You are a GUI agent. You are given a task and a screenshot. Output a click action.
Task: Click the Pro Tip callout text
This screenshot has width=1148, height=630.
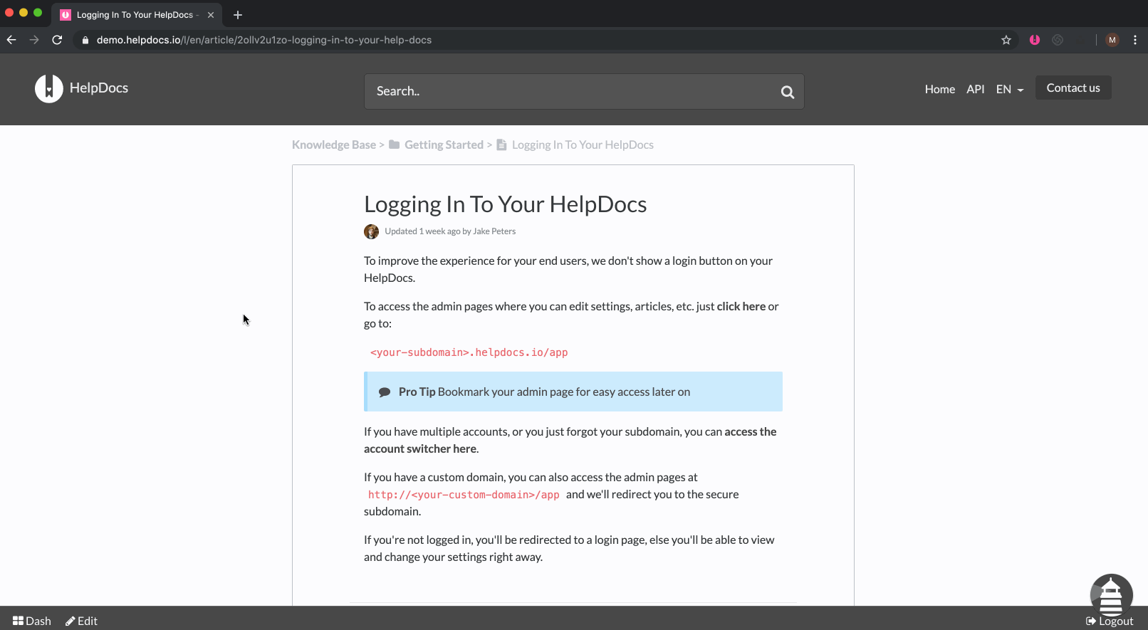coord(544,392)
